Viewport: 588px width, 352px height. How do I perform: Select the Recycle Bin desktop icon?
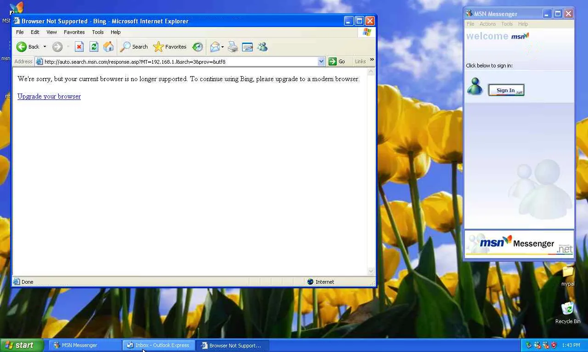pyautogui.click(x=568, y=313)
